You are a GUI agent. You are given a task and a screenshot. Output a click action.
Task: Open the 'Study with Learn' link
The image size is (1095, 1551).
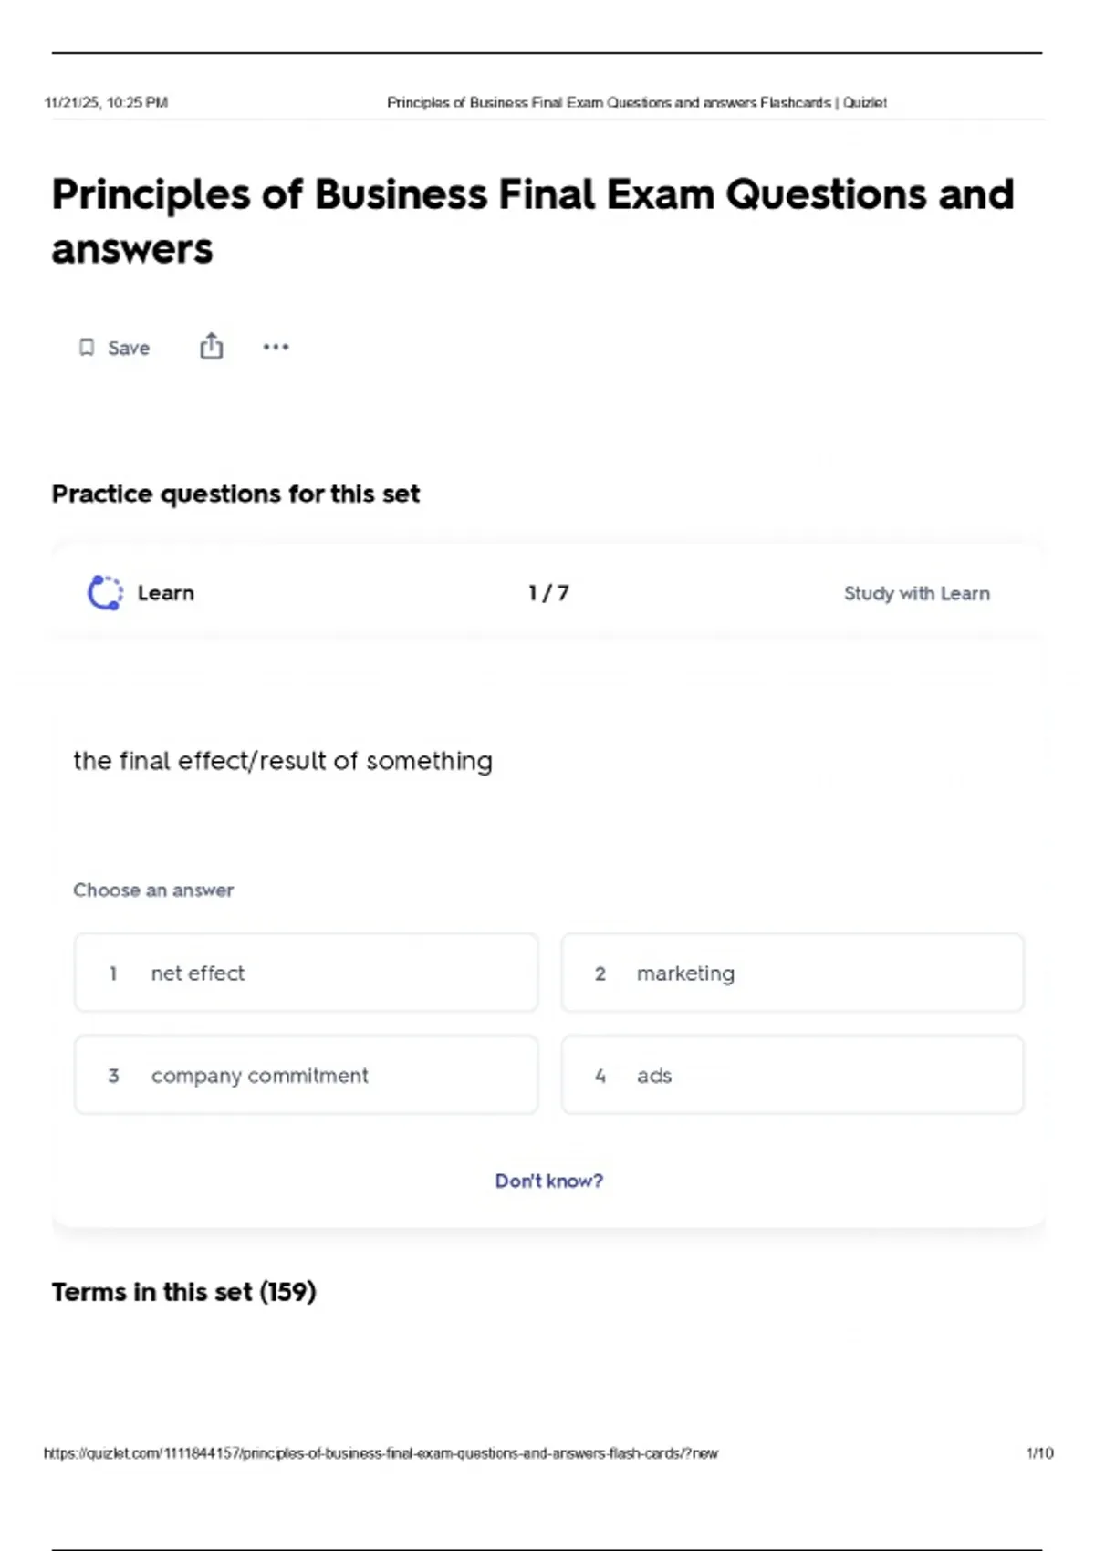tap(916, 593)
